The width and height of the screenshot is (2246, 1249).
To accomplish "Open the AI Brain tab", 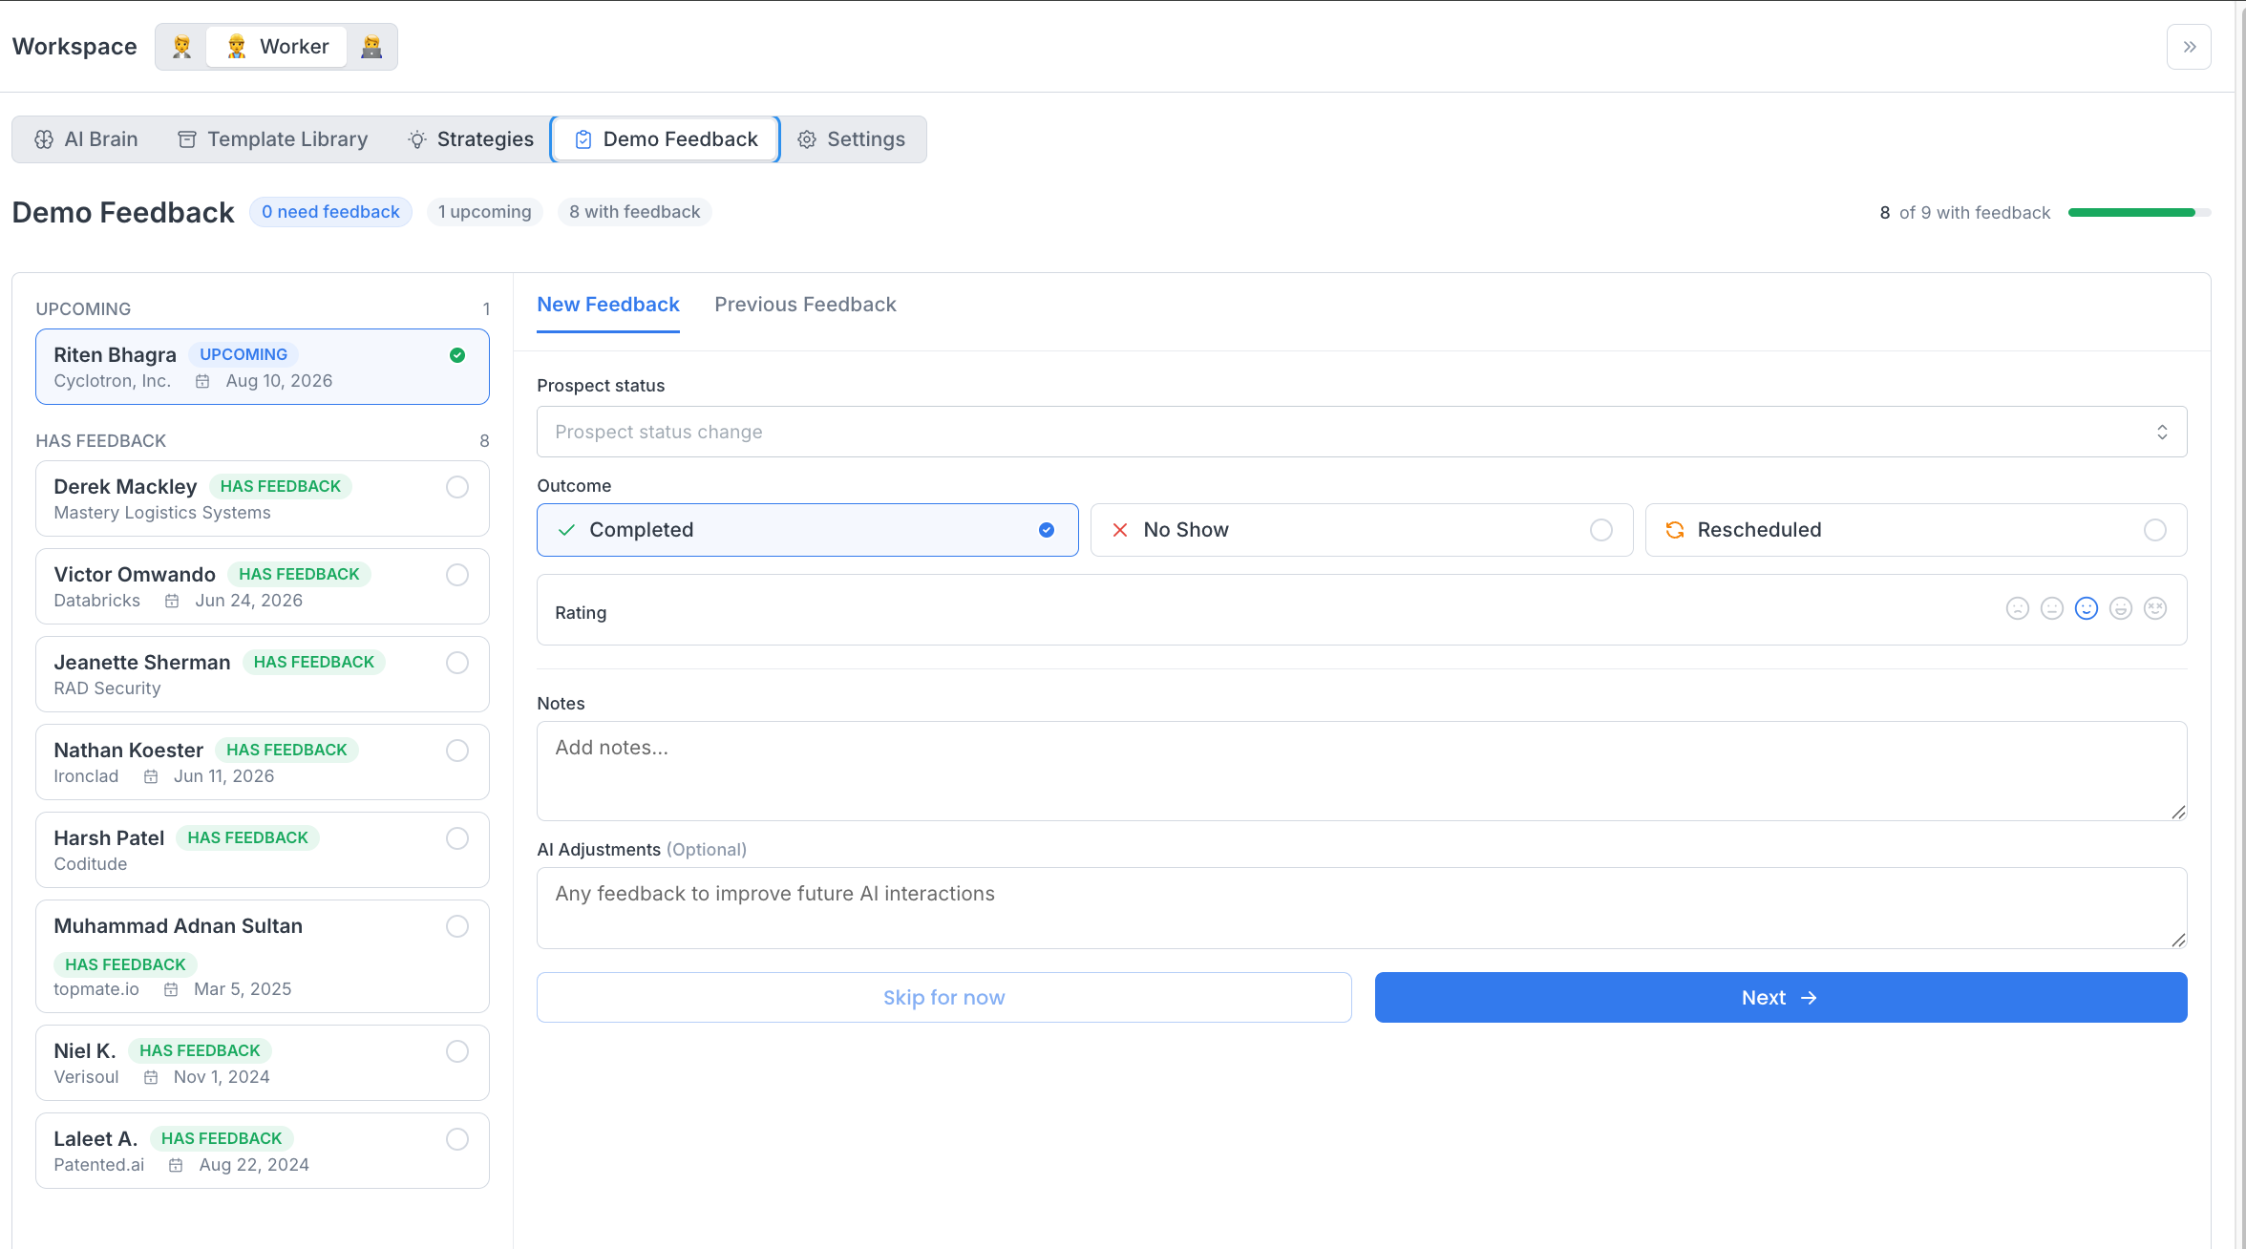I will click(86, 139).
